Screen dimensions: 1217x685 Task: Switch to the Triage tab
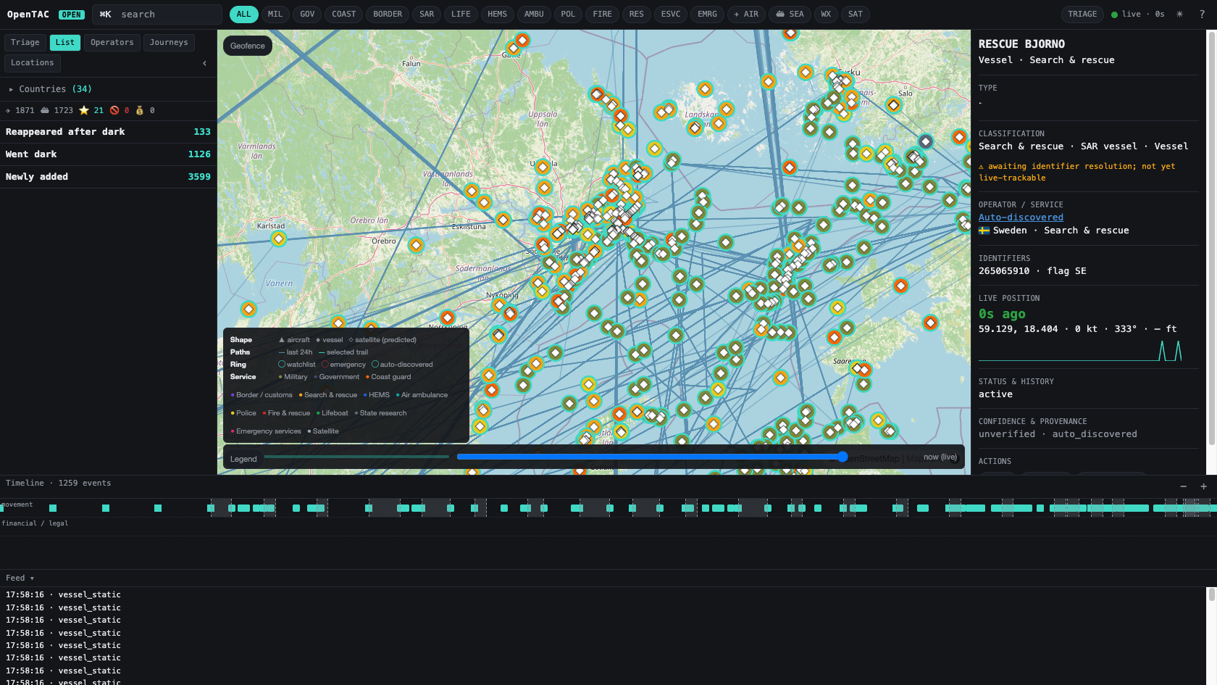tap(25, 43)
